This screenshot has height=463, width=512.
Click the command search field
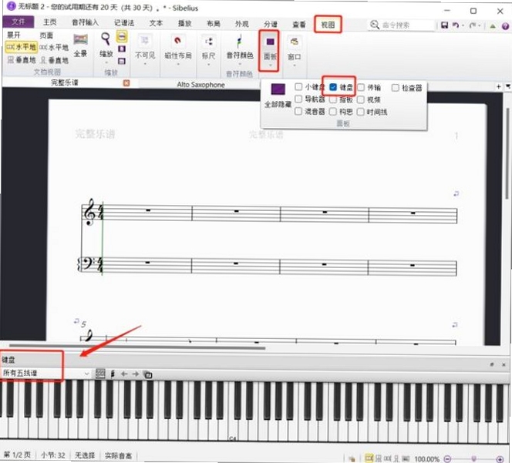click(403, 25)
